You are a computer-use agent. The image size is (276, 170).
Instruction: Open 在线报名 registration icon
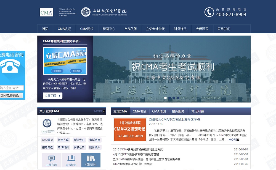(71, 160)
